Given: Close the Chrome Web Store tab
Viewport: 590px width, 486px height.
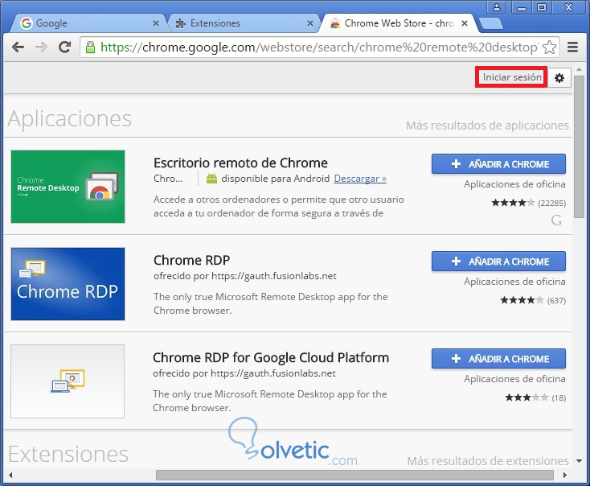Looking at the screenshot, I should click(465, 23).
